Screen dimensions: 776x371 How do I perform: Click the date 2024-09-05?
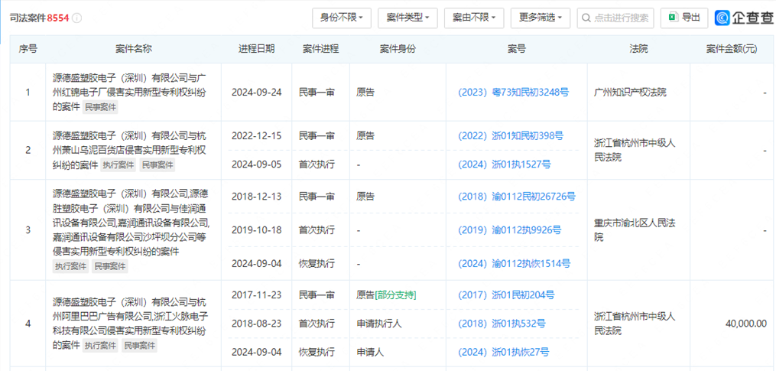tap(256, 164)
